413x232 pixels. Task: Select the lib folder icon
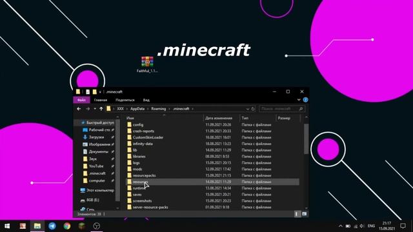coord(129,150)
